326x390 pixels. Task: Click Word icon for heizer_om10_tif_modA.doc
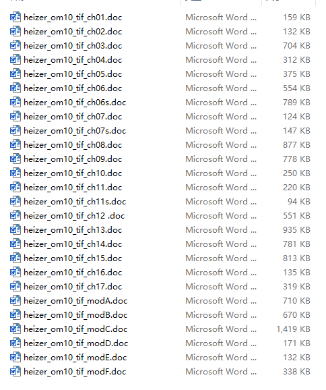[15, 301]
